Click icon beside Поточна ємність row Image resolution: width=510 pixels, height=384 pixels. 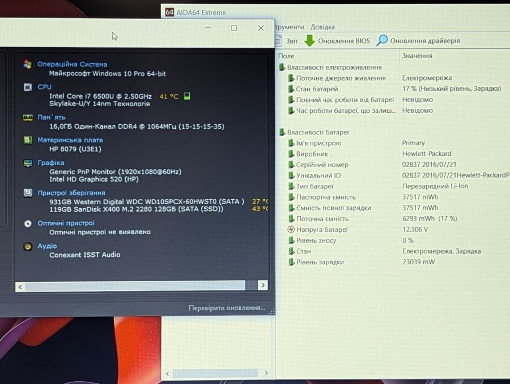pos(291,218)
